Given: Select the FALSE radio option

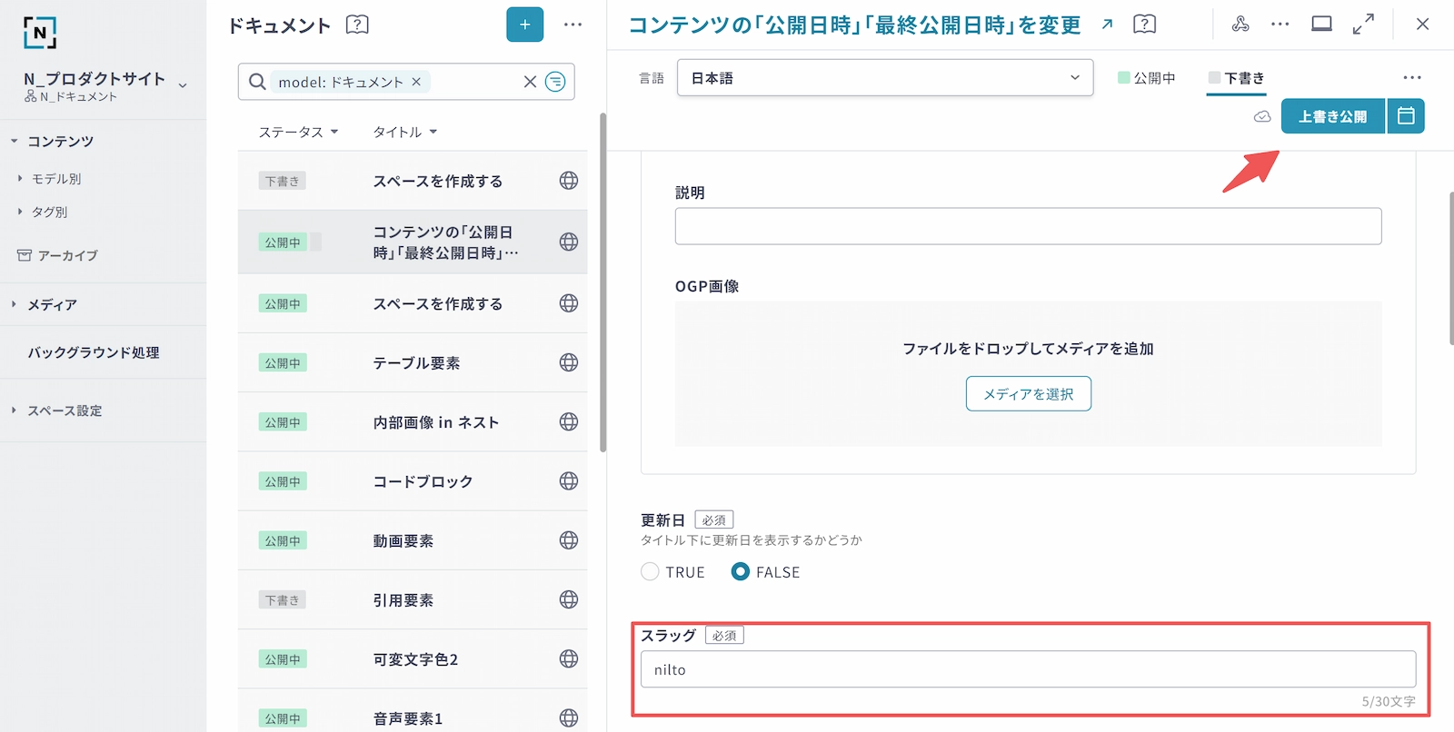Looking at the screenshot, I should [x=741, y=572].
